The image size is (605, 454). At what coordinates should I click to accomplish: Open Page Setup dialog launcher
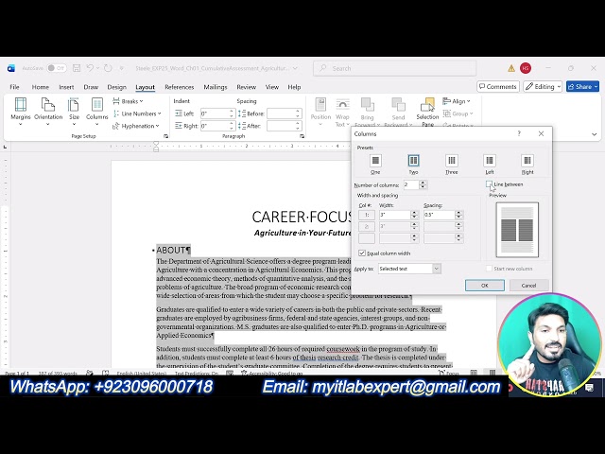click(x=166, y=136)
